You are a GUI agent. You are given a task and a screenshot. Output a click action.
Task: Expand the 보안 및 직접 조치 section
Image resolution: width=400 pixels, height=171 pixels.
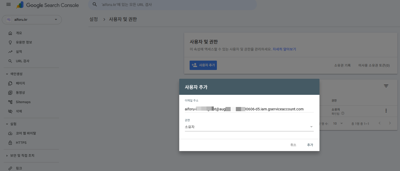(7, 156)
